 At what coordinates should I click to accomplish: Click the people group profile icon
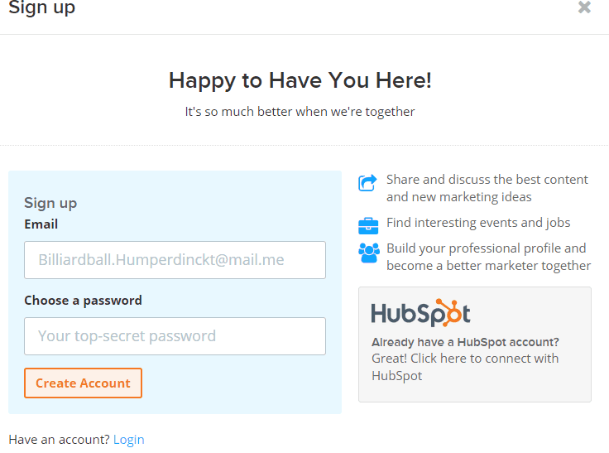(x=368, y=253)
